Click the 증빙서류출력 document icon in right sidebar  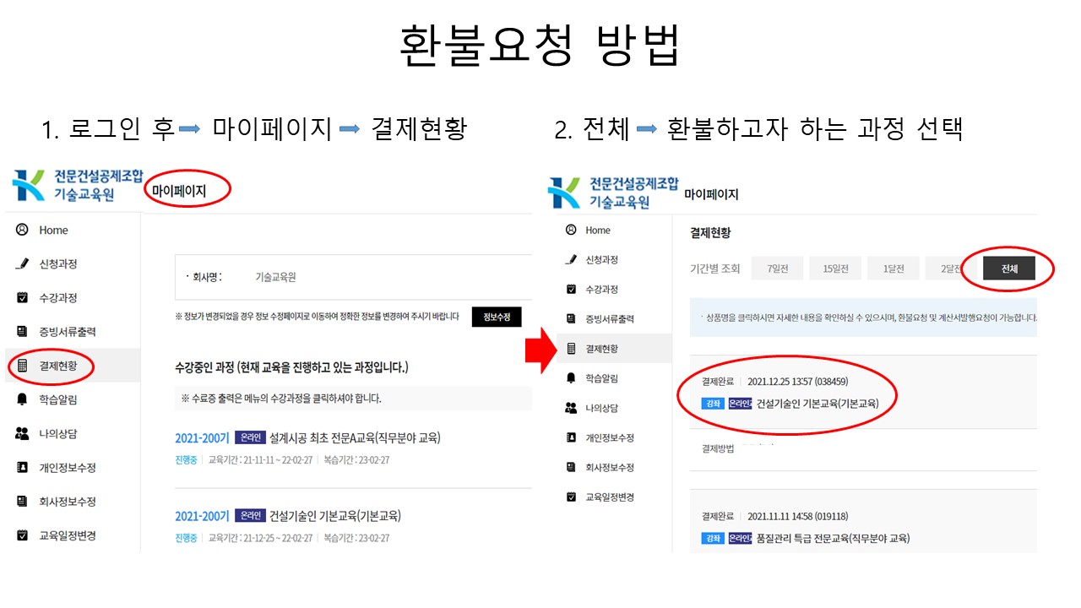pos(571,319)
